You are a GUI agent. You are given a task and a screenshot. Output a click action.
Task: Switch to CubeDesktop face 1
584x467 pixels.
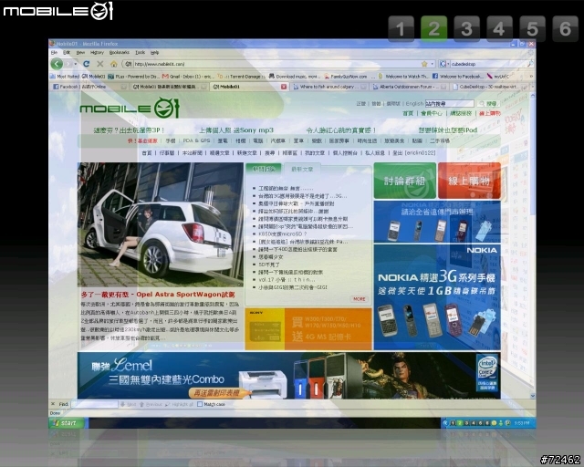click(x=401, y=28)
